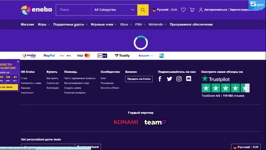
Task: Open Политика возврата footer link
Action: (75, 92)
